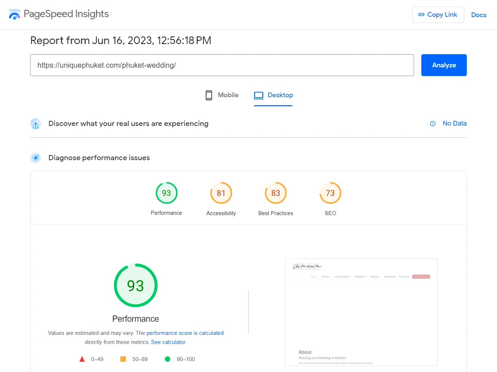Jump to the Performance score 93 gauge
The height and width of the screenshot is (372, 497).
click(166, 193)
